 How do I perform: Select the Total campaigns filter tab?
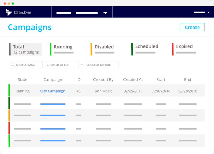point(26,49)
